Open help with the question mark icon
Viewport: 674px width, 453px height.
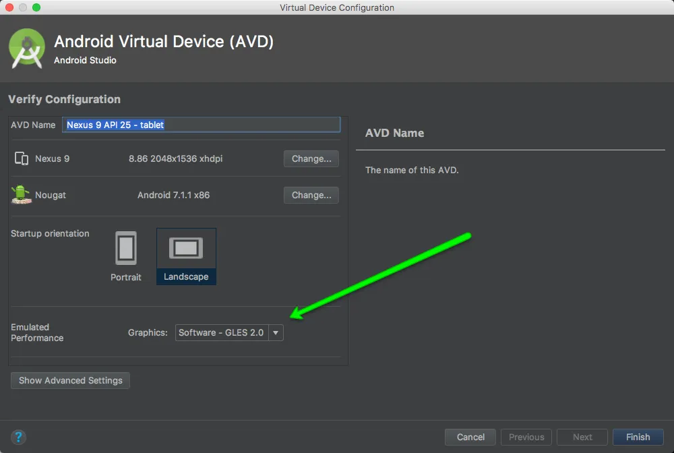point(18,437)
